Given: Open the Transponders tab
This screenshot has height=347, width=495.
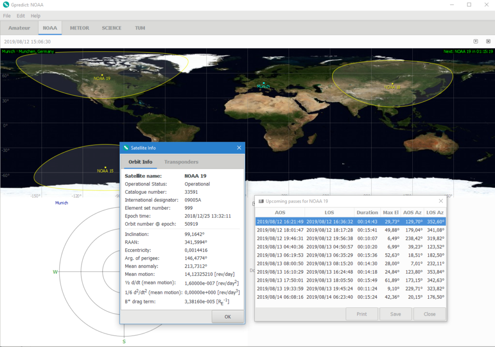Looking at the screenshot, I should [x=181, y=162].
